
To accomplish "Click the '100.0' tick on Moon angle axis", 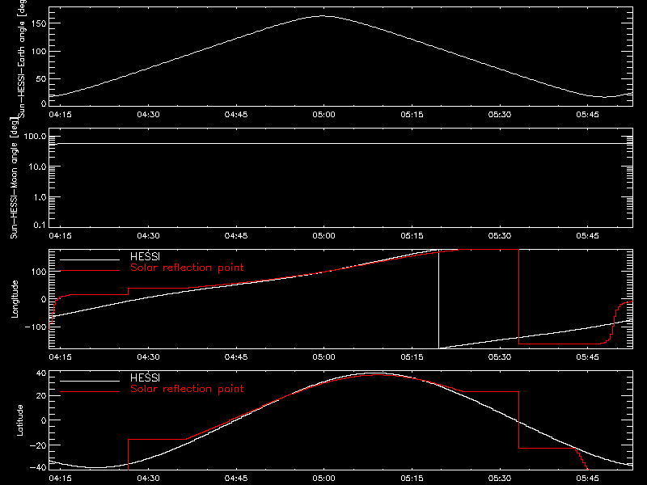I will 35,137.
